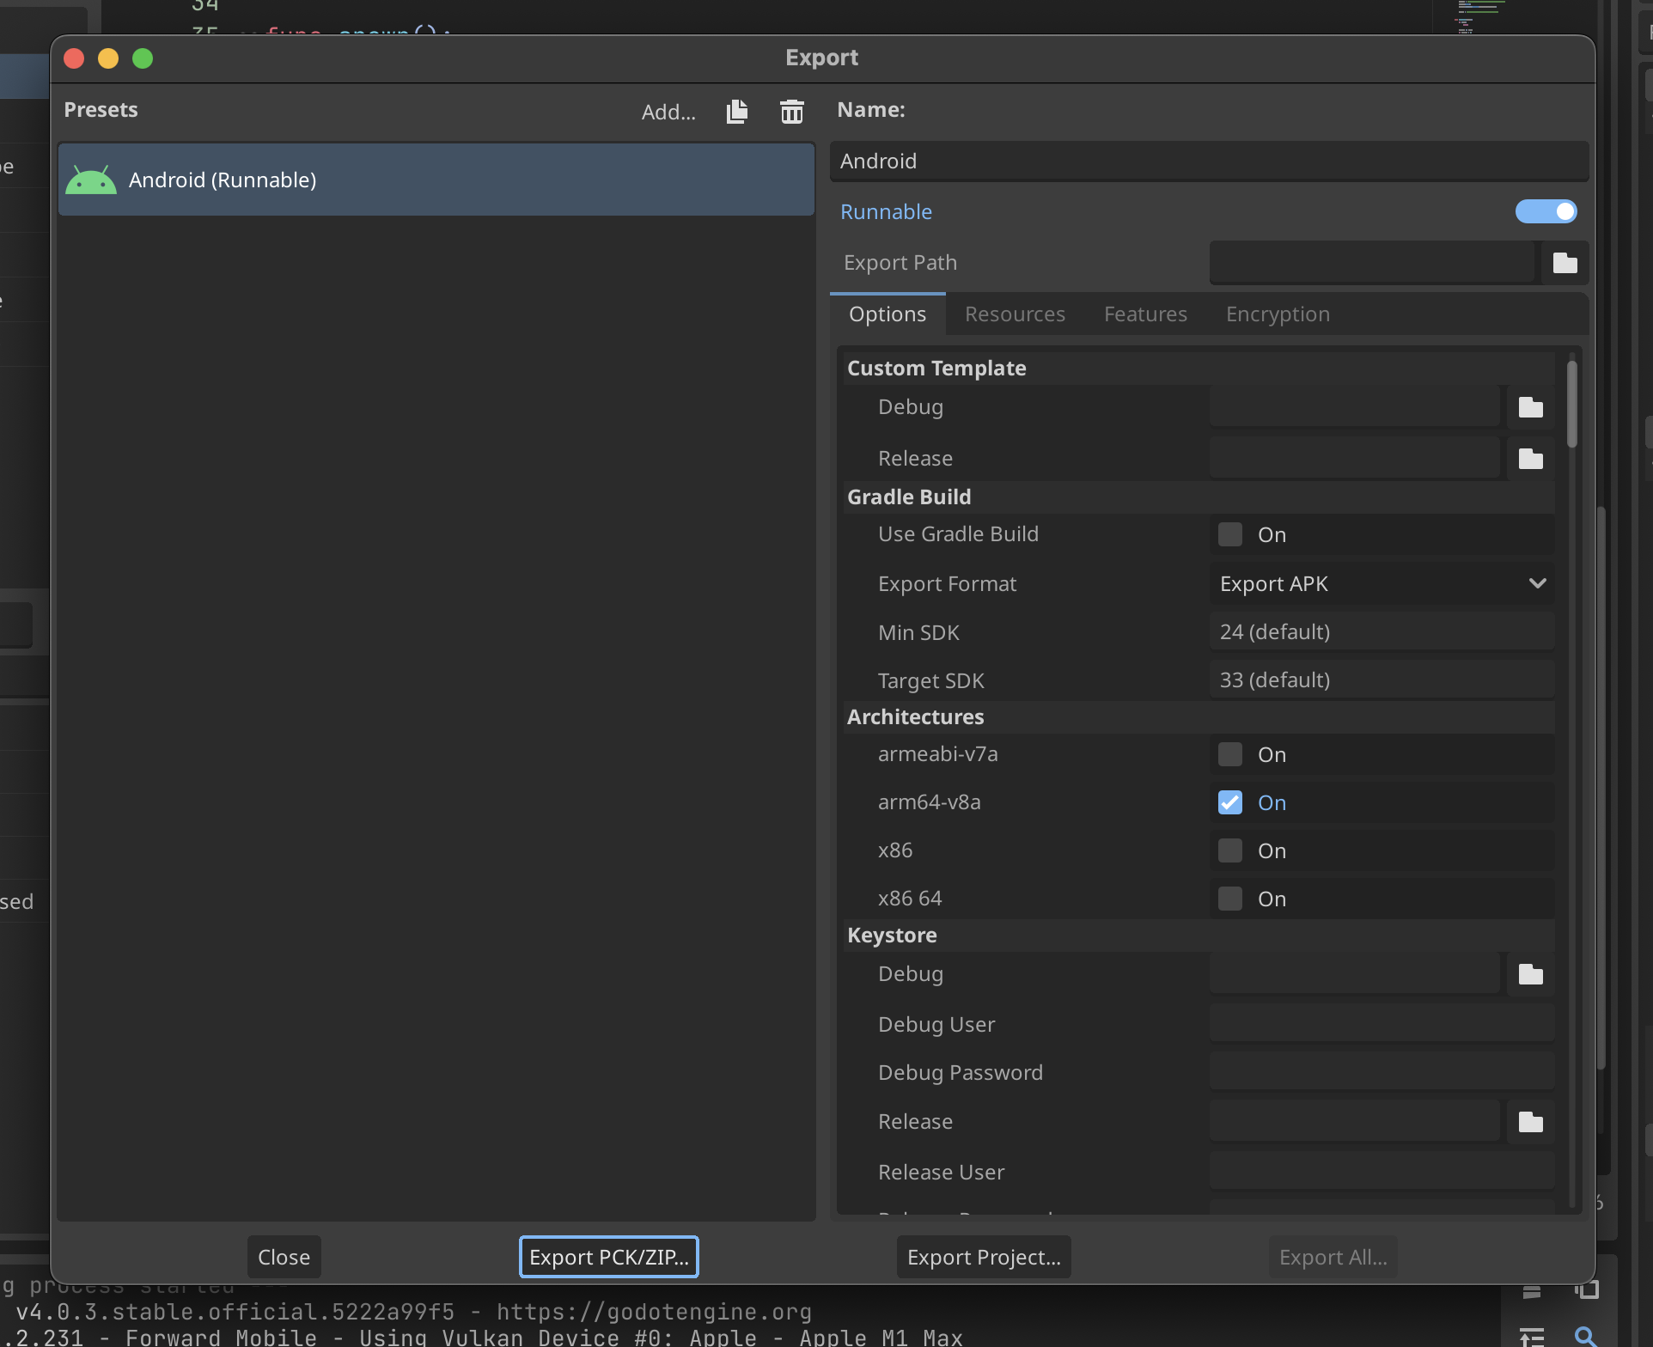Screen dimensions: 1653x1347
Task: Click the Gradle Build section header
Action: tap(1199, 497)
